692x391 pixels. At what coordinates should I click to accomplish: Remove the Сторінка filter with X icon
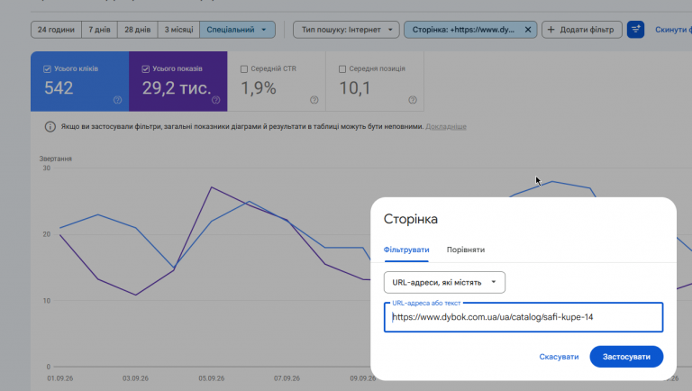pyautogui.click(x=528, y=30)
